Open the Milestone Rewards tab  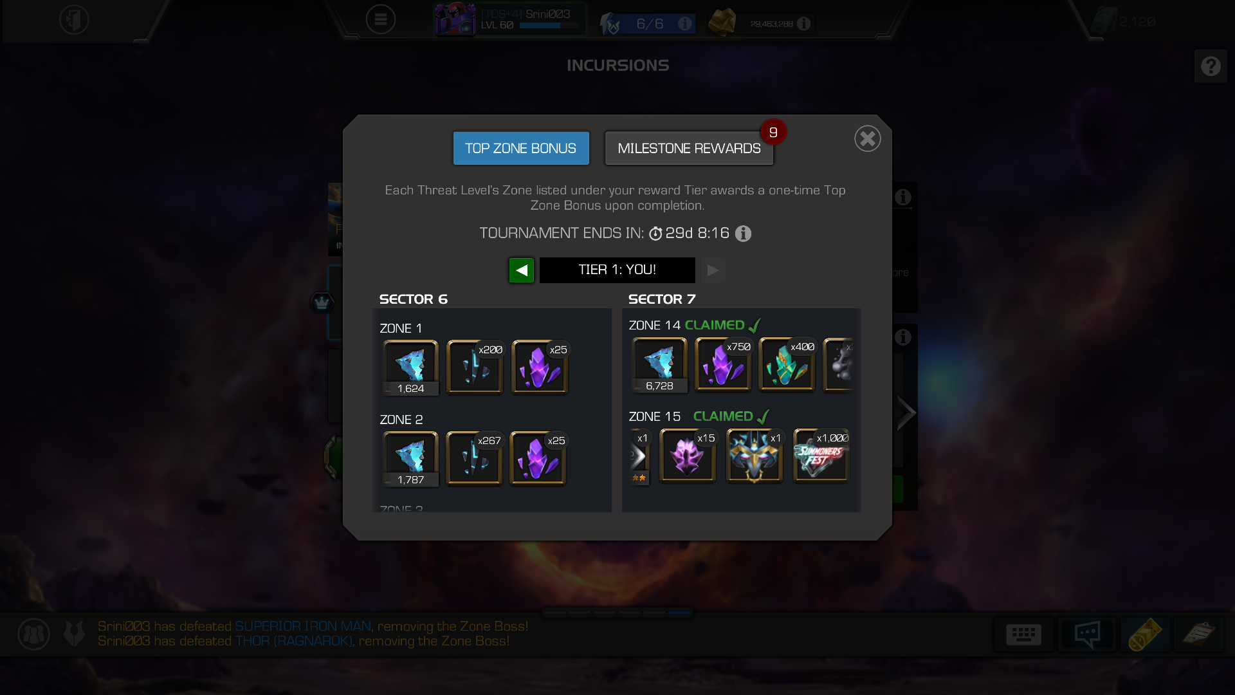point(689,148)
